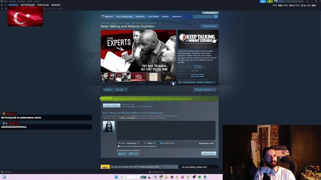Image resolution: width=321 pixels, height=180 pixels.
Task: Click the store search magnifier icon
Action: click(x=216, y=16)
